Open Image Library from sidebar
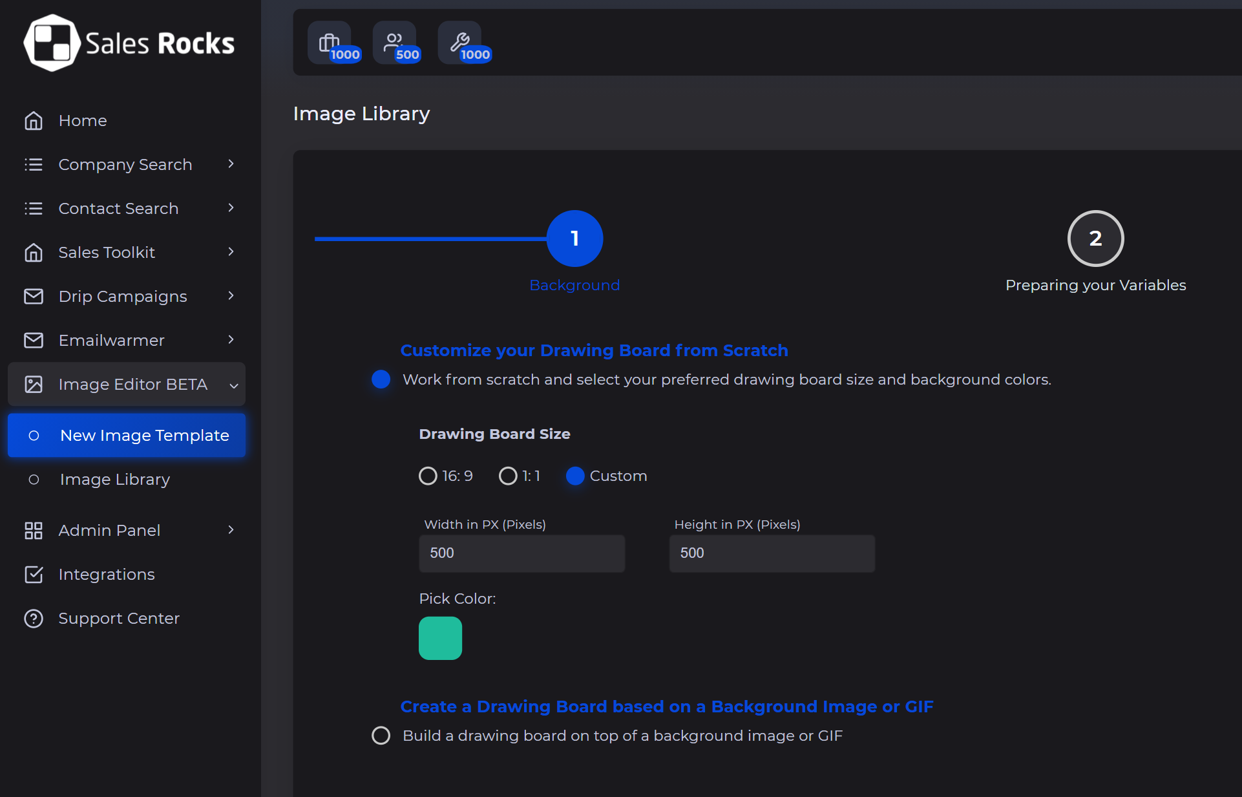1242x797 pixels. (115, 480)
